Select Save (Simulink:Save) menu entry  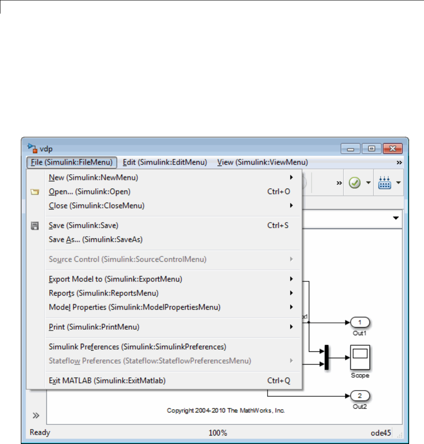tap(173, 225)
